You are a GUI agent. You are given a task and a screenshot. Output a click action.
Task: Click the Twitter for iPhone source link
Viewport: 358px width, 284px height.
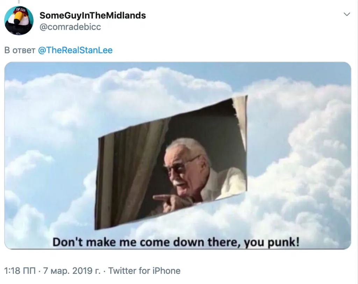144,271
